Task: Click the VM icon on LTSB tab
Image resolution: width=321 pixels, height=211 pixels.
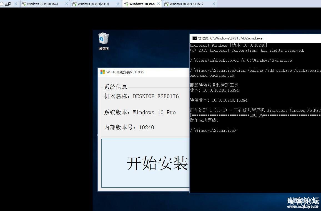Action: click(x=167, y=4)
